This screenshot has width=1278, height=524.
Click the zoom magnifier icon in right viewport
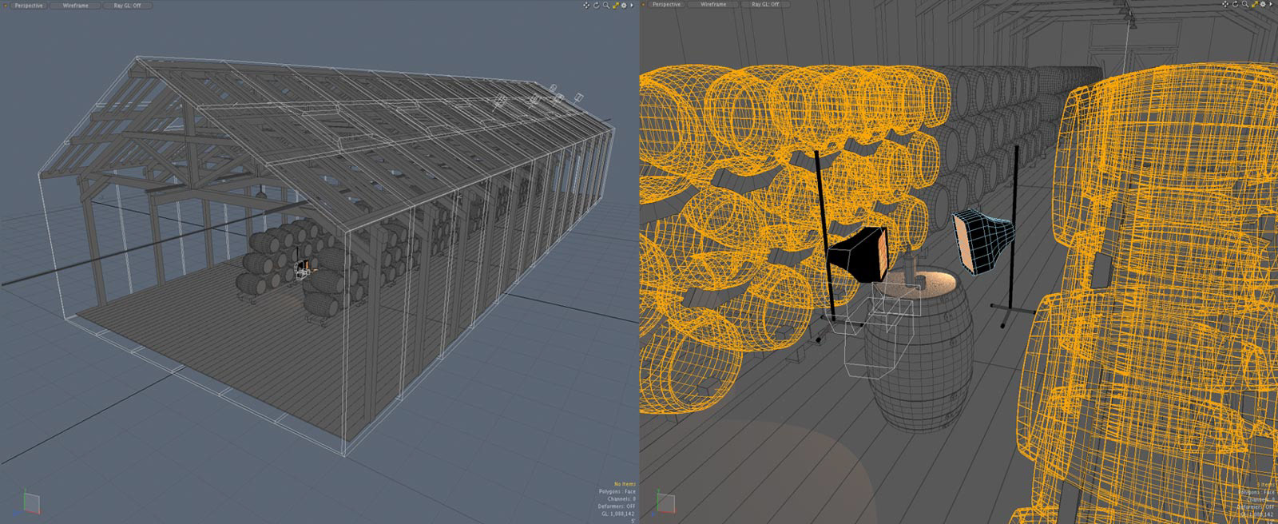1245,5
